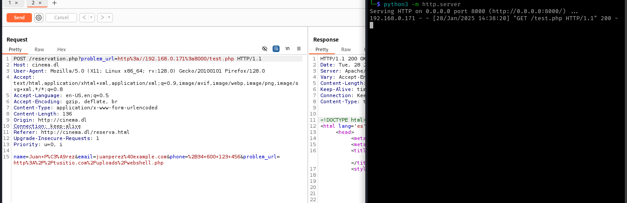Click the Accept-Language header line
The width and height of the screenshot is (627, 203).
click(x=61, y=95)
